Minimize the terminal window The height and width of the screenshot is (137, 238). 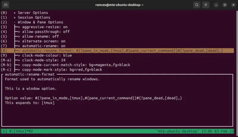click(216, 5)
